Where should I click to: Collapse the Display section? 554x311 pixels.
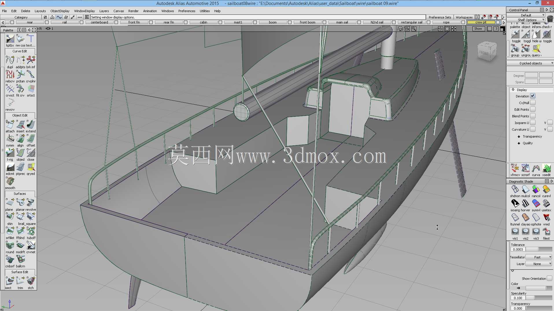coord(513,90)
